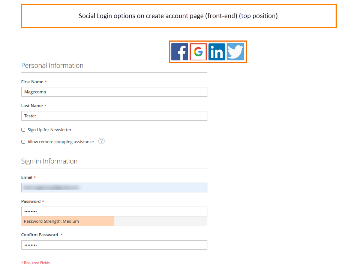Enable the Allow remote shopping assistance checkbox
This screenshot has width=357, height=276.
(x=23, y=142)
